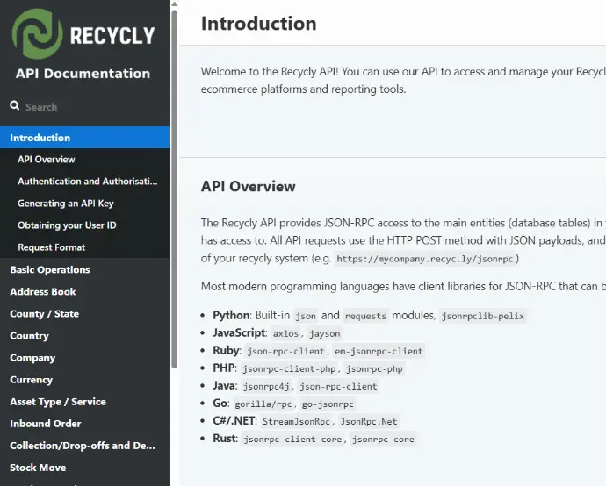Click the search magnifier icon
Viewport: 606px width, 486px height.
15,106
